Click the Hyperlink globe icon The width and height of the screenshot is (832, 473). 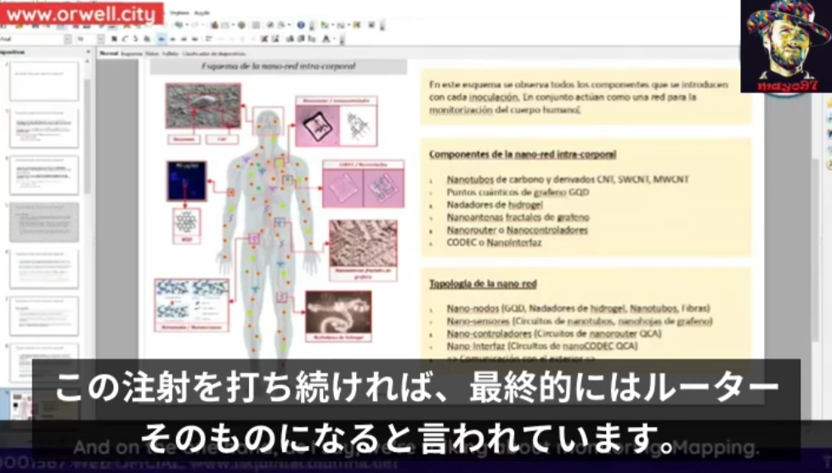click(x=241, y=25)
